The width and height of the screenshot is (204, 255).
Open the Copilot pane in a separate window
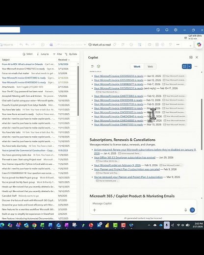pyautogui.click(x=191, y=57)
